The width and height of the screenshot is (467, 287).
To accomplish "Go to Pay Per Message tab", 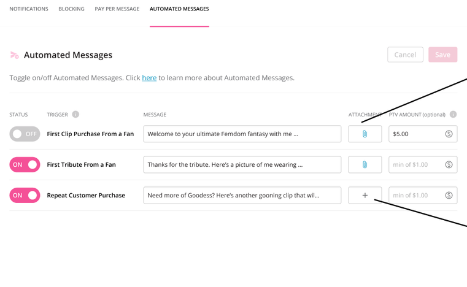I will (x=117, y=9).
